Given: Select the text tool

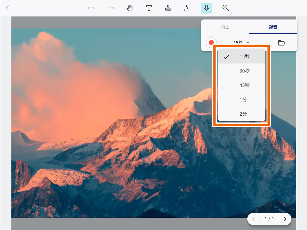Looking at the screenshot, I should tap(149, 8).
